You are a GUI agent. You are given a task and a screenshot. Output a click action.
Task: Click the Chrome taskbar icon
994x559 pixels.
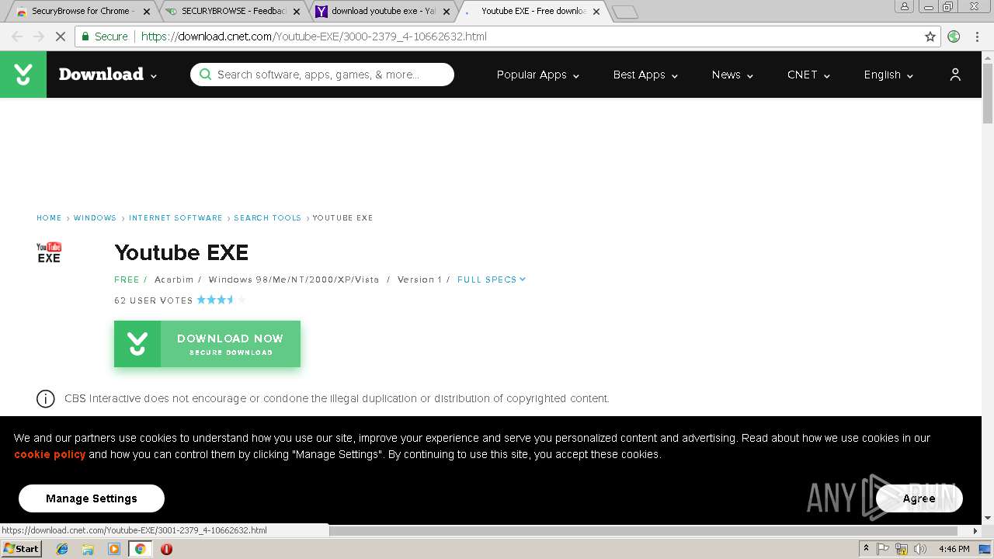[x=141, y=549]
